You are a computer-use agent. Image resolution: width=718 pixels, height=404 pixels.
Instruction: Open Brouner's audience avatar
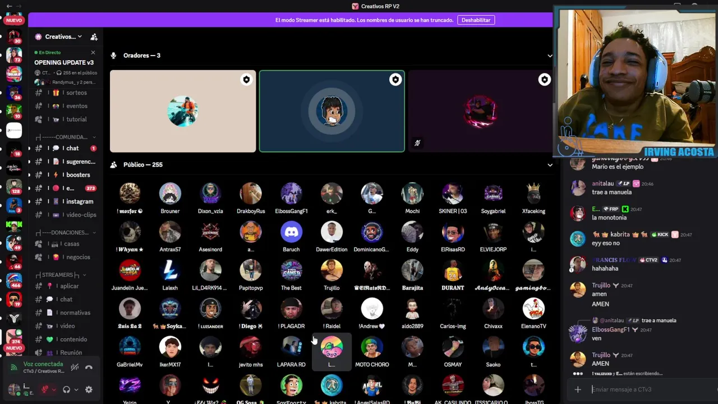pos(170,193)
